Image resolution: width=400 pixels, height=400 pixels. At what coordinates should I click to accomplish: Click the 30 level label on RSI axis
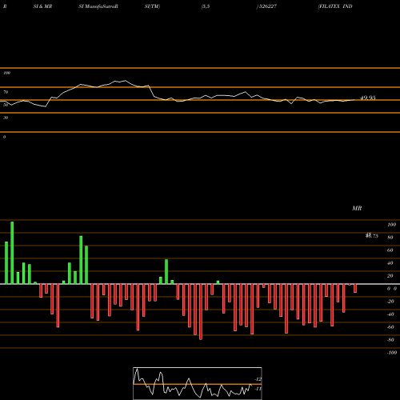tap(6, 118)
